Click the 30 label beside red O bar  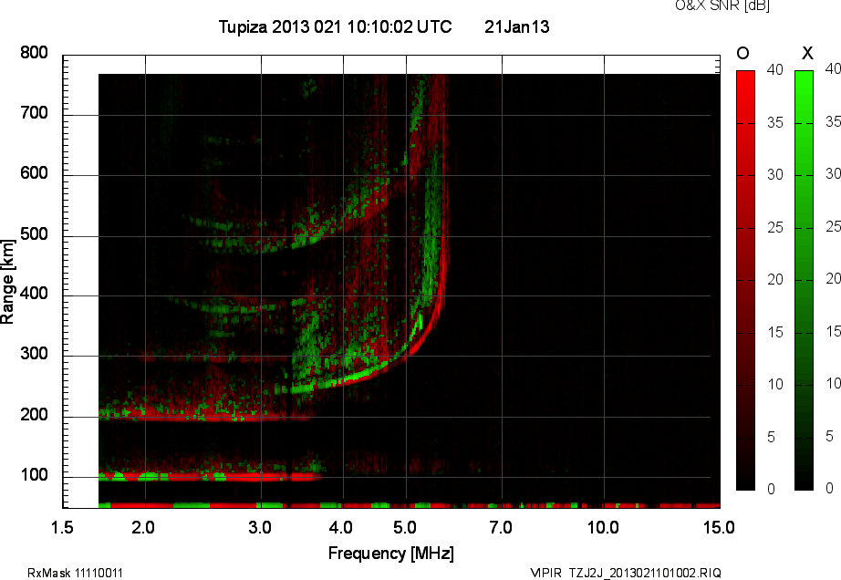point(775,175)
